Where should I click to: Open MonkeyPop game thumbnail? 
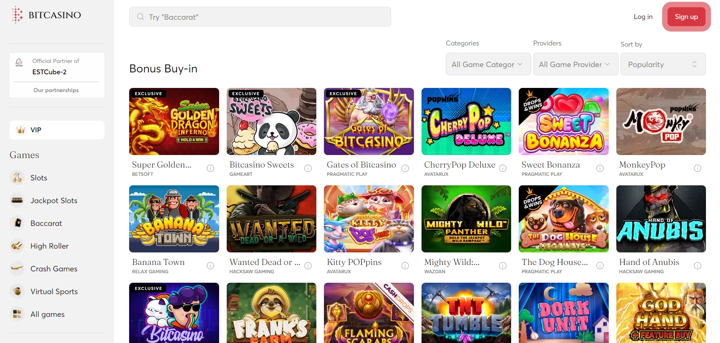661,122
